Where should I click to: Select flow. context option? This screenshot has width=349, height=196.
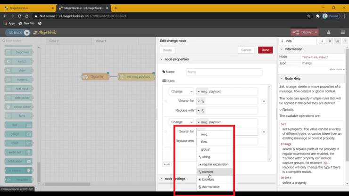coord(215,142)
